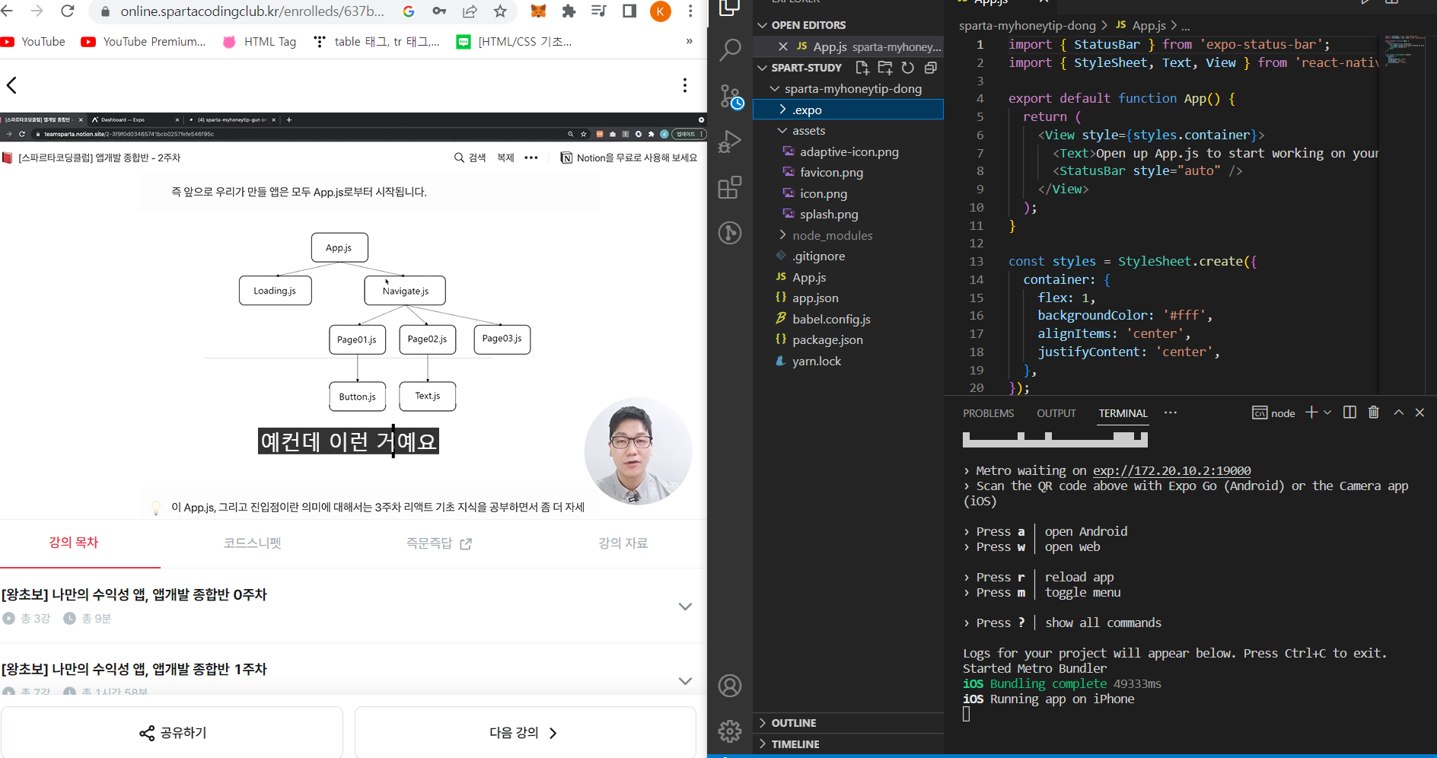1437x758 pixels.
Task: Select the TERMINAL panel tab
Action: (x=1123, y=413)
